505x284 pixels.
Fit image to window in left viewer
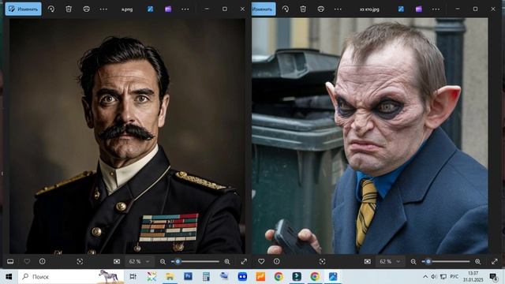117,261
